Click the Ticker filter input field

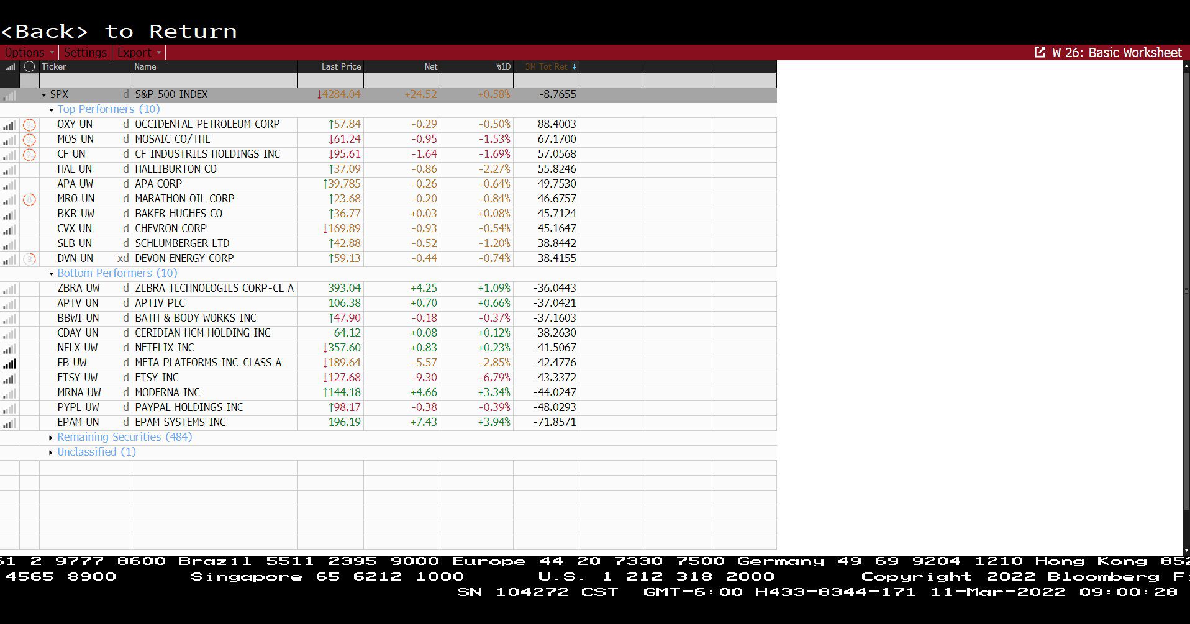pos(86,80)
